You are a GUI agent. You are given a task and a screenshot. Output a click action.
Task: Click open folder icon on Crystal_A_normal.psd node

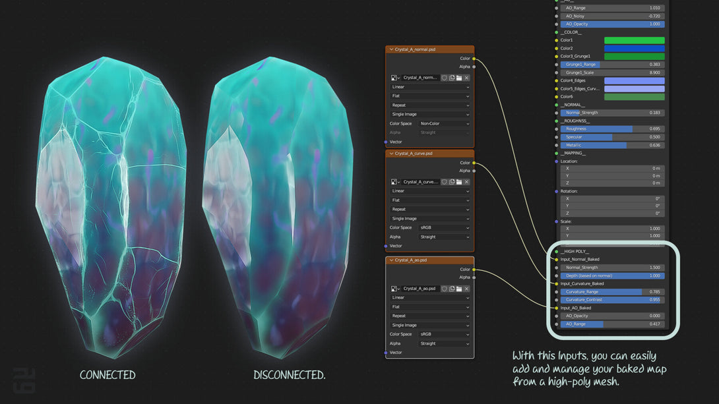pos(459,78)
